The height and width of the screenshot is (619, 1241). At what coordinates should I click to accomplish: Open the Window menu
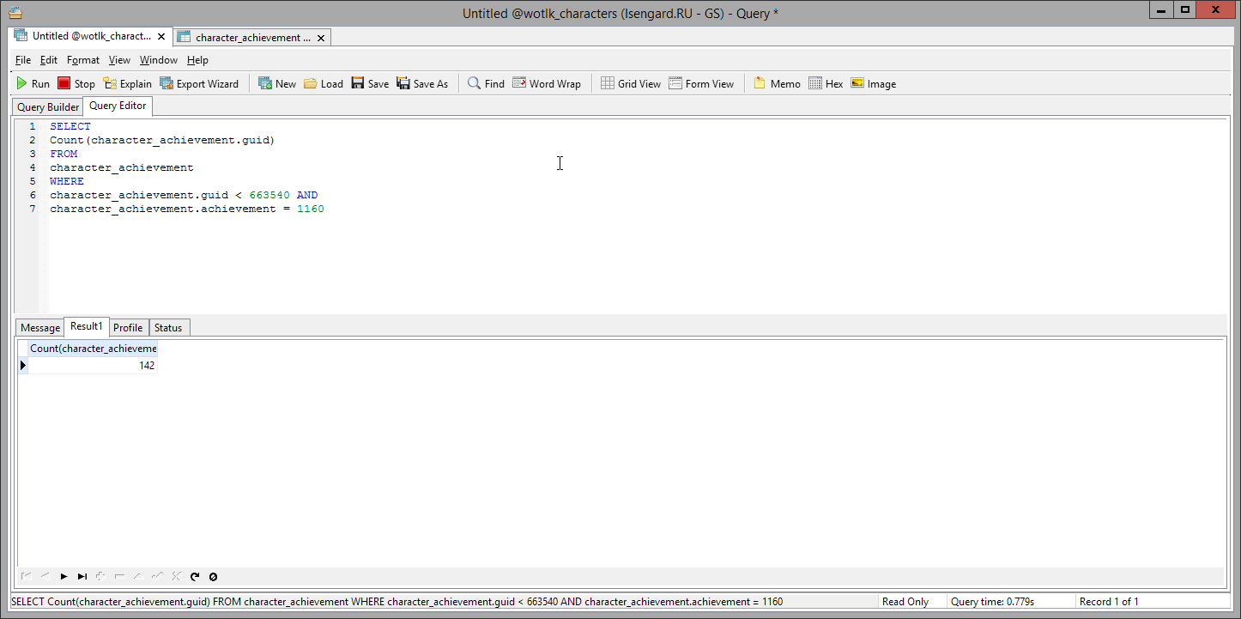(159, 60)
